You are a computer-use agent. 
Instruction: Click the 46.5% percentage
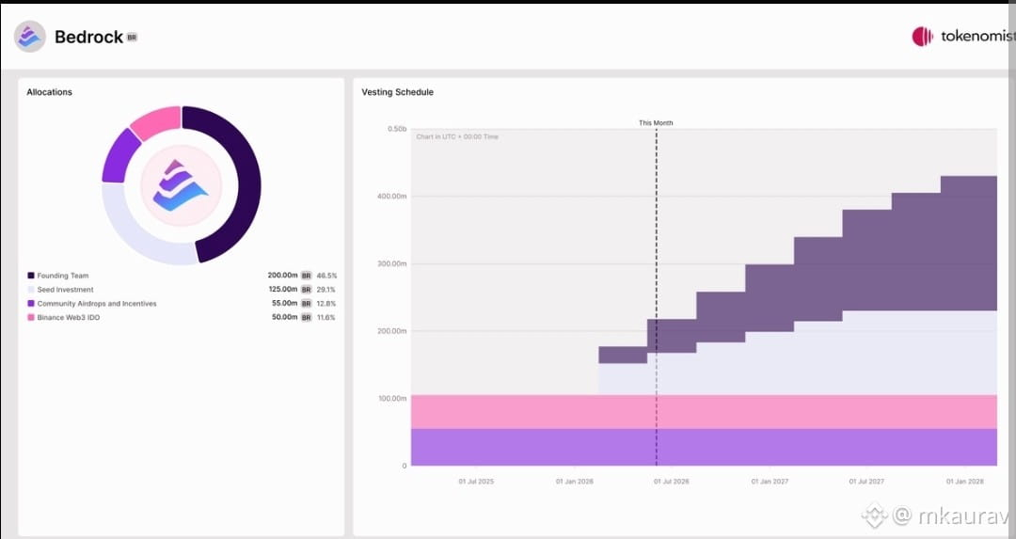(x=326, y=276)
